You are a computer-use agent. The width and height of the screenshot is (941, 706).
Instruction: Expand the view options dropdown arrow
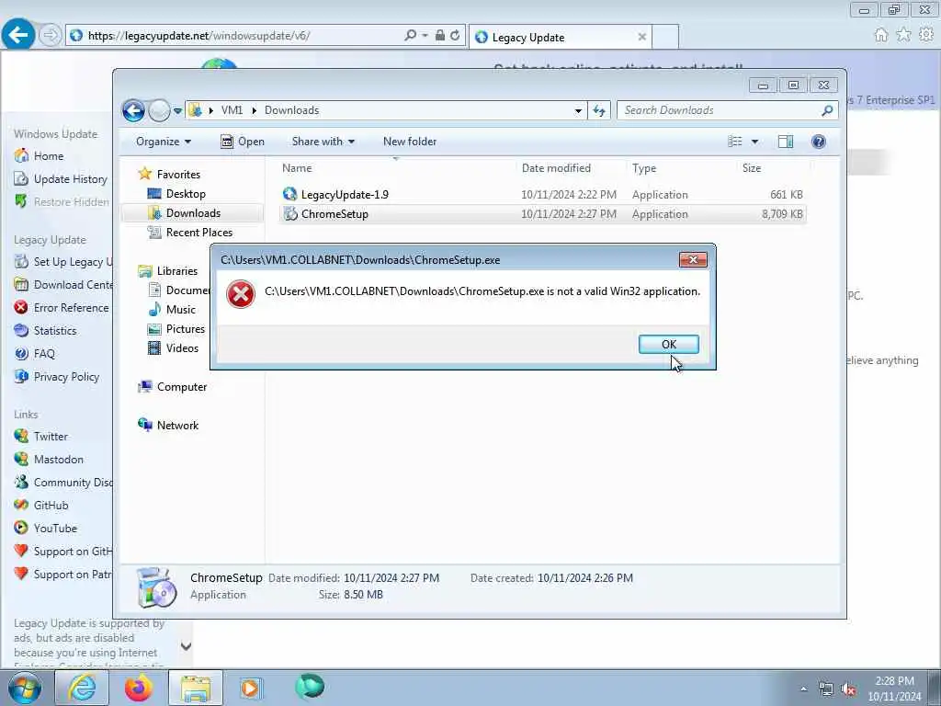755,142
